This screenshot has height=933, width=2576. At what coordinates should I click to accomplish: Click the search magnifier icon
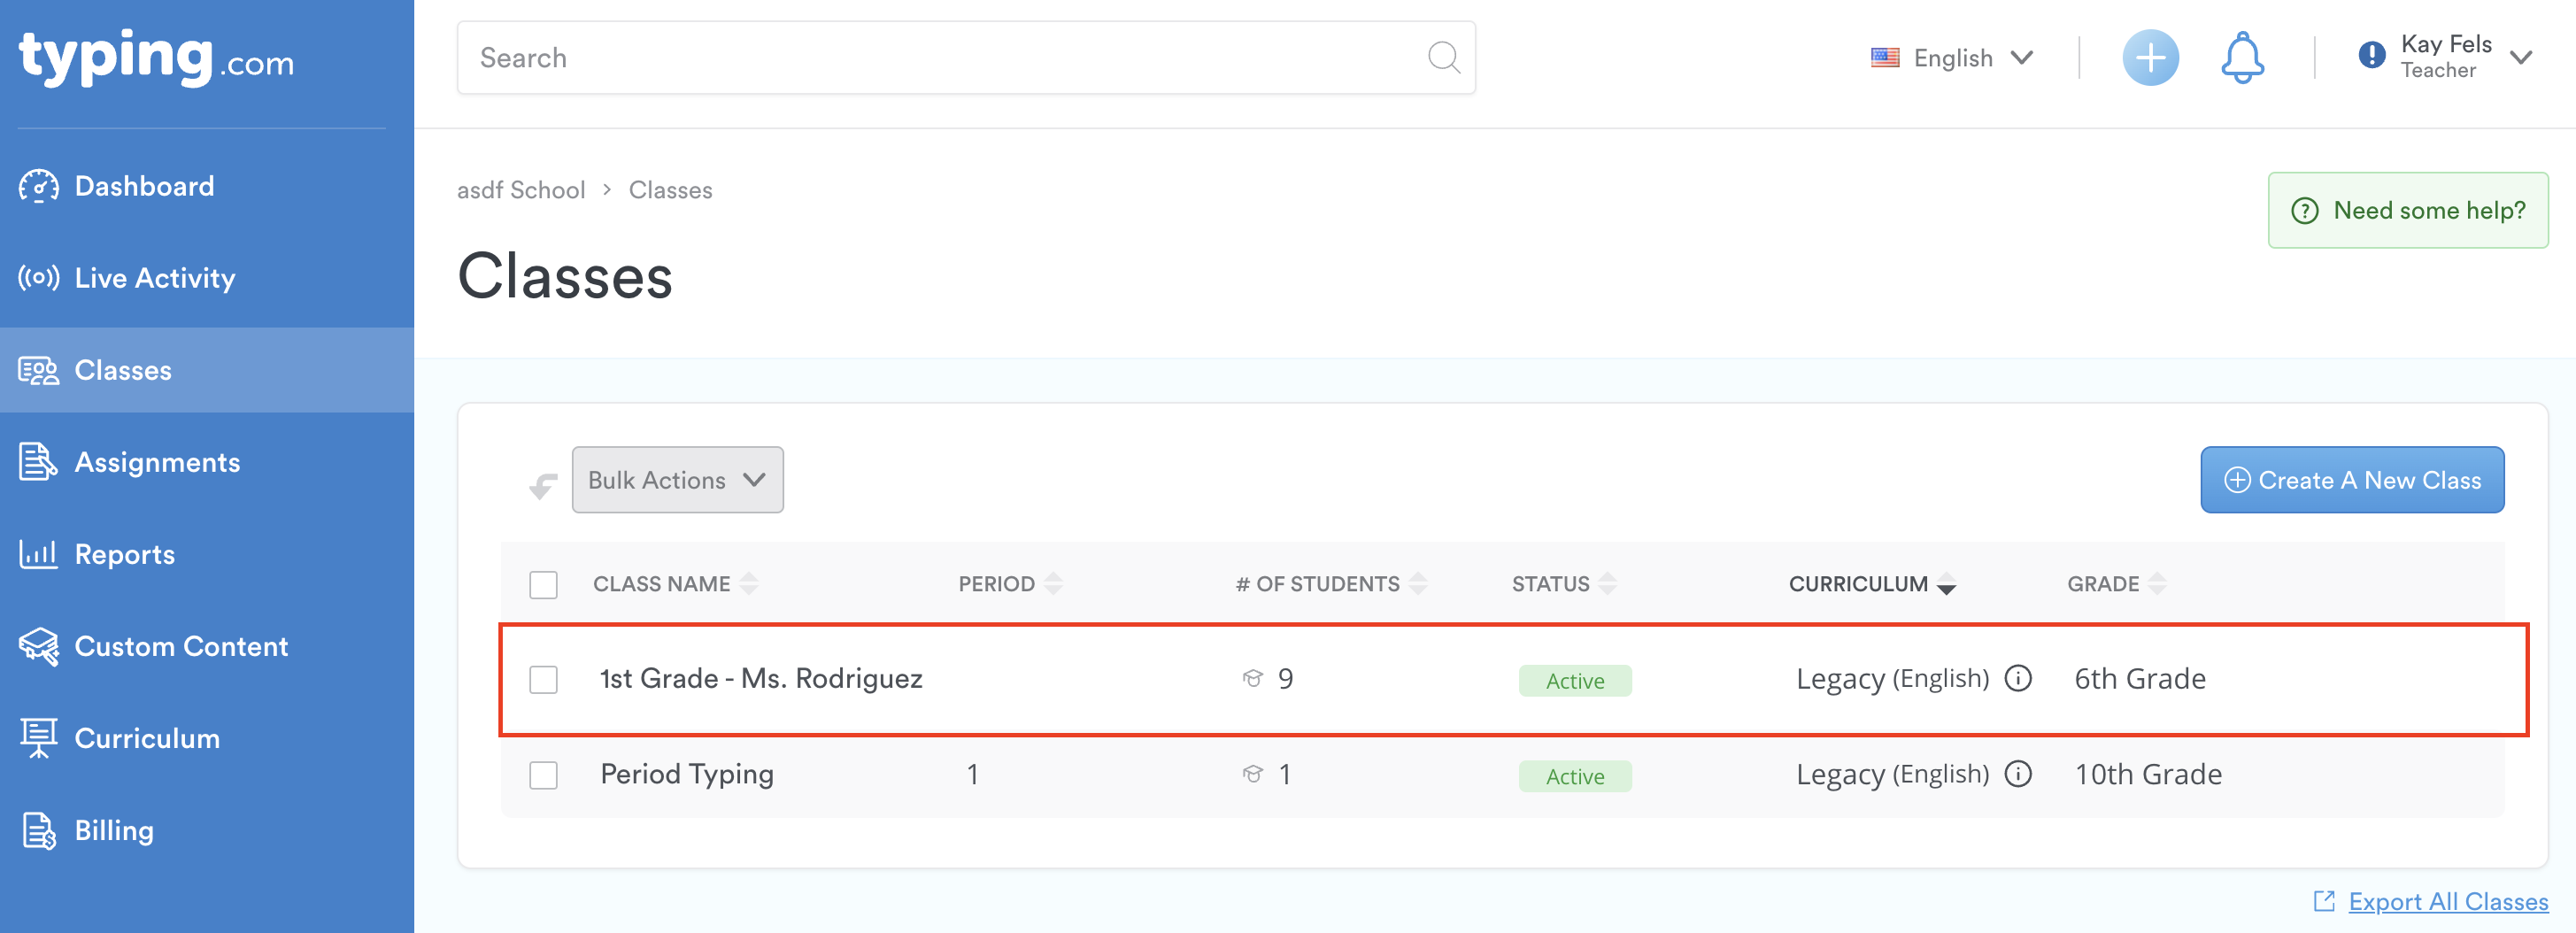coord(1443,58)
